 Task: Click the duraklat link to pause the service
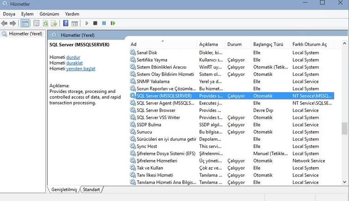74,63
